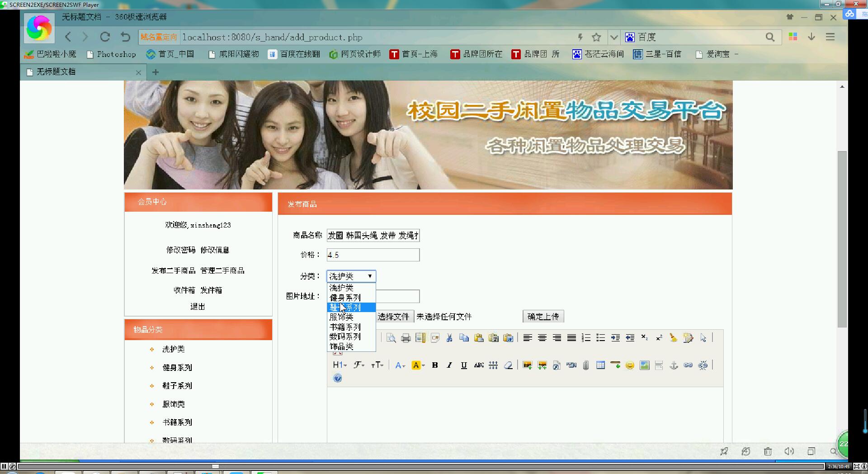Align text right in editor
Image resolution: width=868 pixels, height=474 pixels.
coord(557,338)
